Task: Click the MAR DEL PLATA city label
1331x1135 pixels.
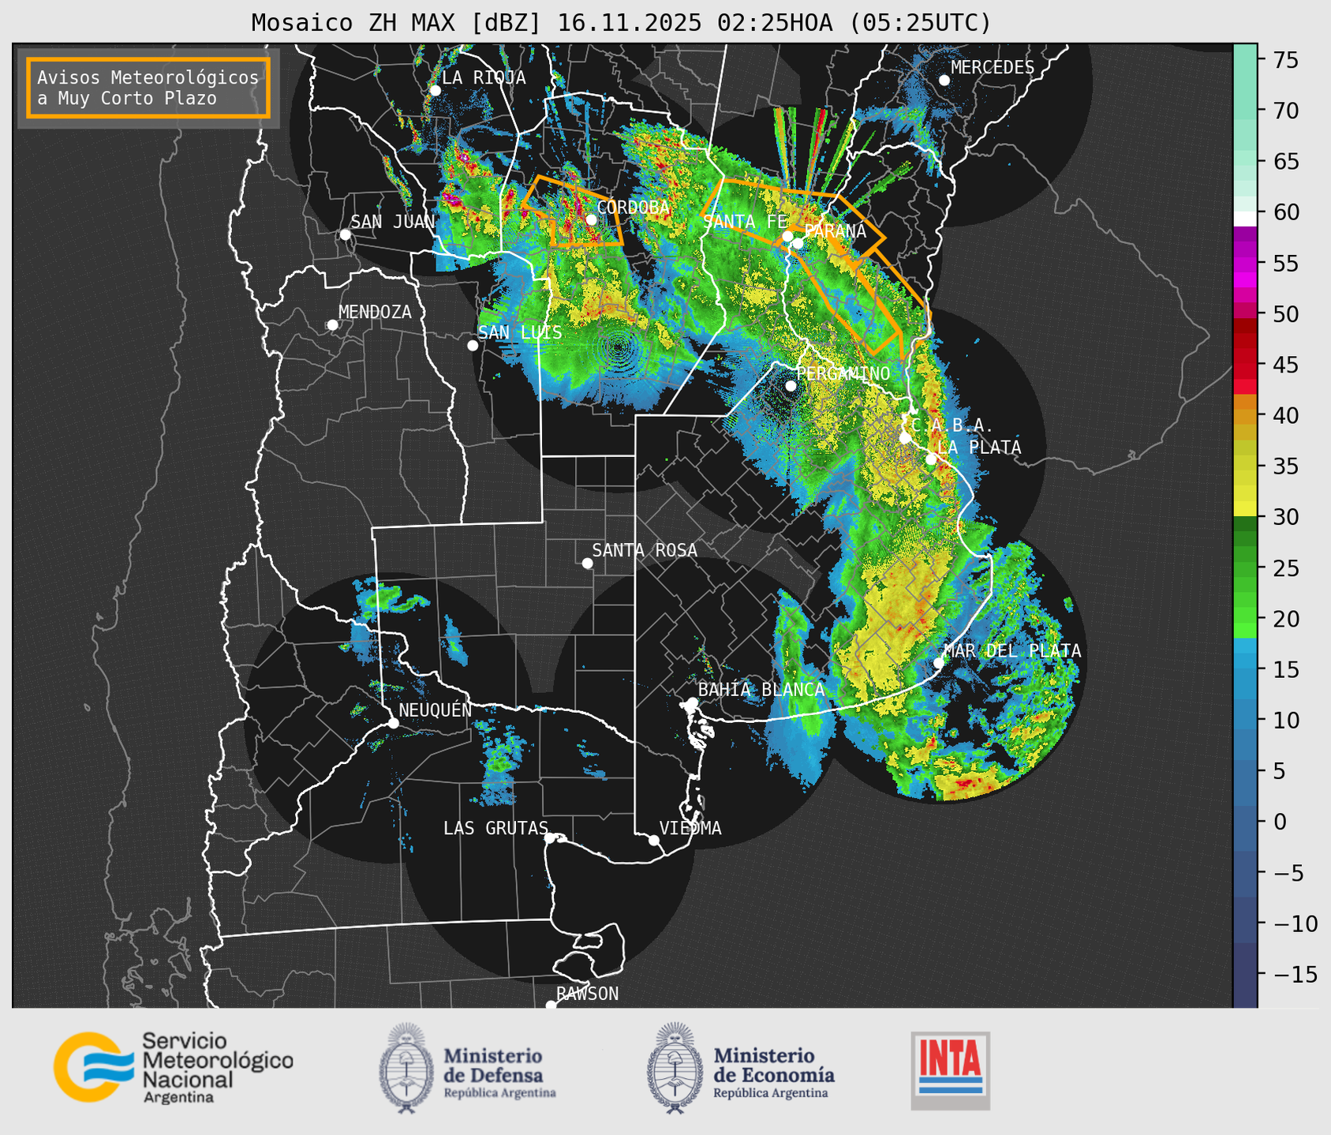Action: point(1012,650)
